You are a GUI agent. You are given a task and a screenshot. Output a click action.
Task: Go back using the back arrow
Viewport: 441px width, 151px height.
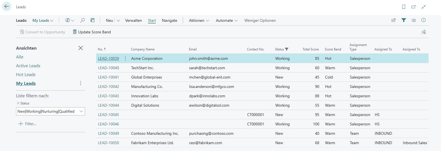coord(7,7)
